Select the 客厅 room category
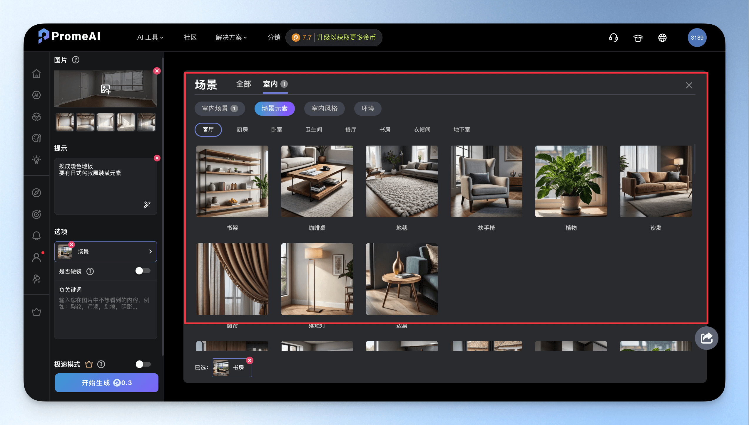Image resolution: width=749 pixels, height=425 pixels. click(x=208, y=129)
